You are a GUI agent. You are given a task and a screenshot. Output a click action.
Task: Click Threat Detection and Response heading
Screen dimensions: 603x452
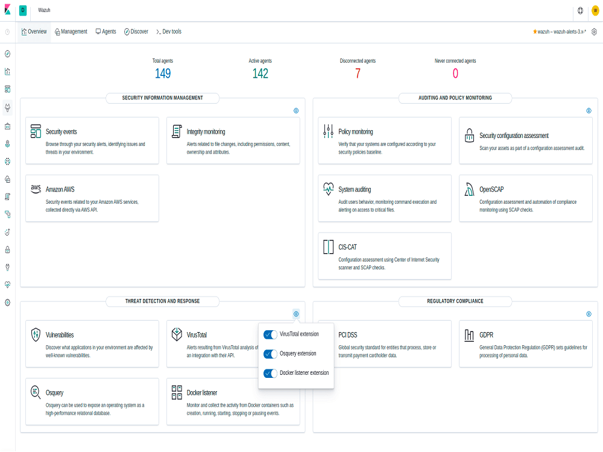pyautogui.click(x=162, y=301)
